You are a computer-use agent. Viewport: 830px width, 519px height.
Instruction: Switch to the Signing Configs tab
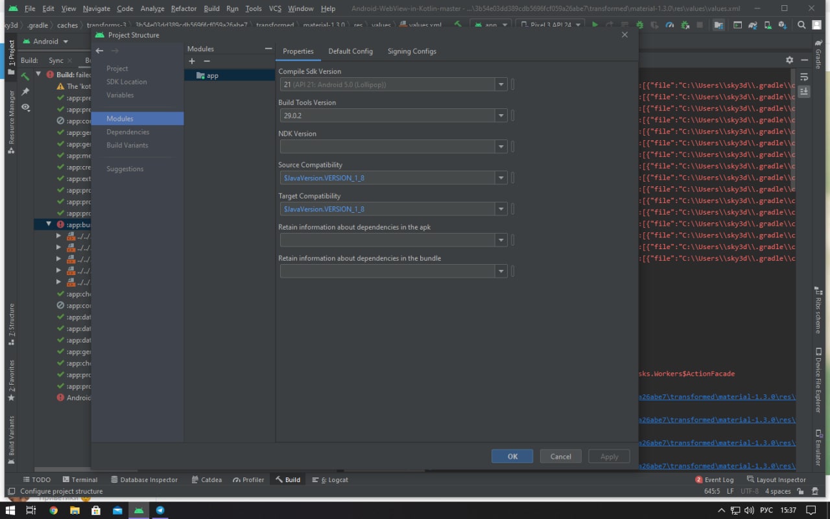pos(412,51)
